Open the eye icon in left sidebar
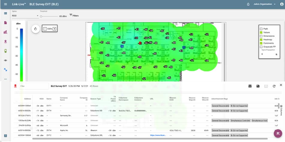This screenshot has width=285, height=142. point(5,60)
